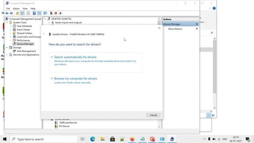Select Disk Management under Storage
This screenshot has width=254, height=143.
click(26, 51)
